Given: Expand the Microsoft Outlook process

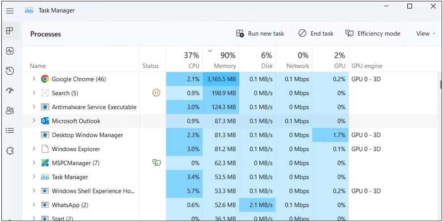Looking at the screenshot, I should 34,121.
